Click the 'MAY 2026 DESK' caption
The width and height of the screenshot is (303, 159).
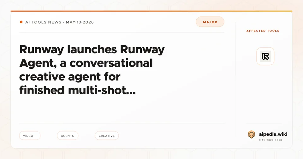click(270, 140)
